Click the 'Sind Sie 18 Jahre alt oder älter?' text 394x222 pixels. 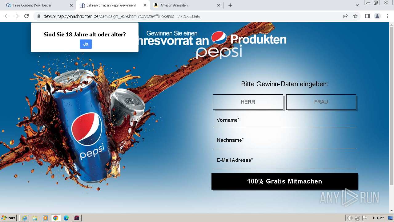point(85,34)
